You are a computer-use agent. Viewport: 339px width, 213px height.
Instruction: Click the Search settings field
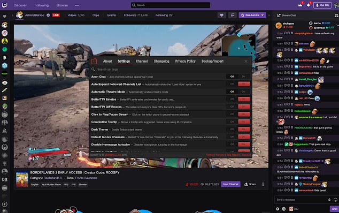tap(171, 69)
